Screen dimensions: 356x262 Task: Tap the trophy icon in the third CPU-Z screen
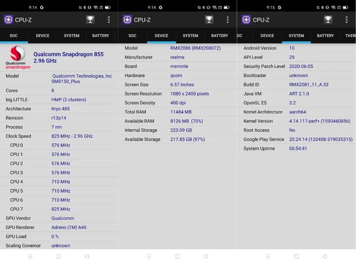coord(328,20)
